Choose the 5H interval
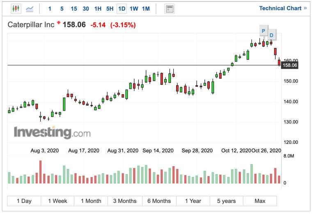Viewport: 312px width, 214px height. (110, 9)
